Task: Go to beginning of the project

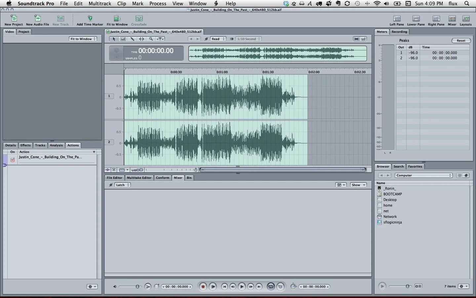Action: pos(224,287)
